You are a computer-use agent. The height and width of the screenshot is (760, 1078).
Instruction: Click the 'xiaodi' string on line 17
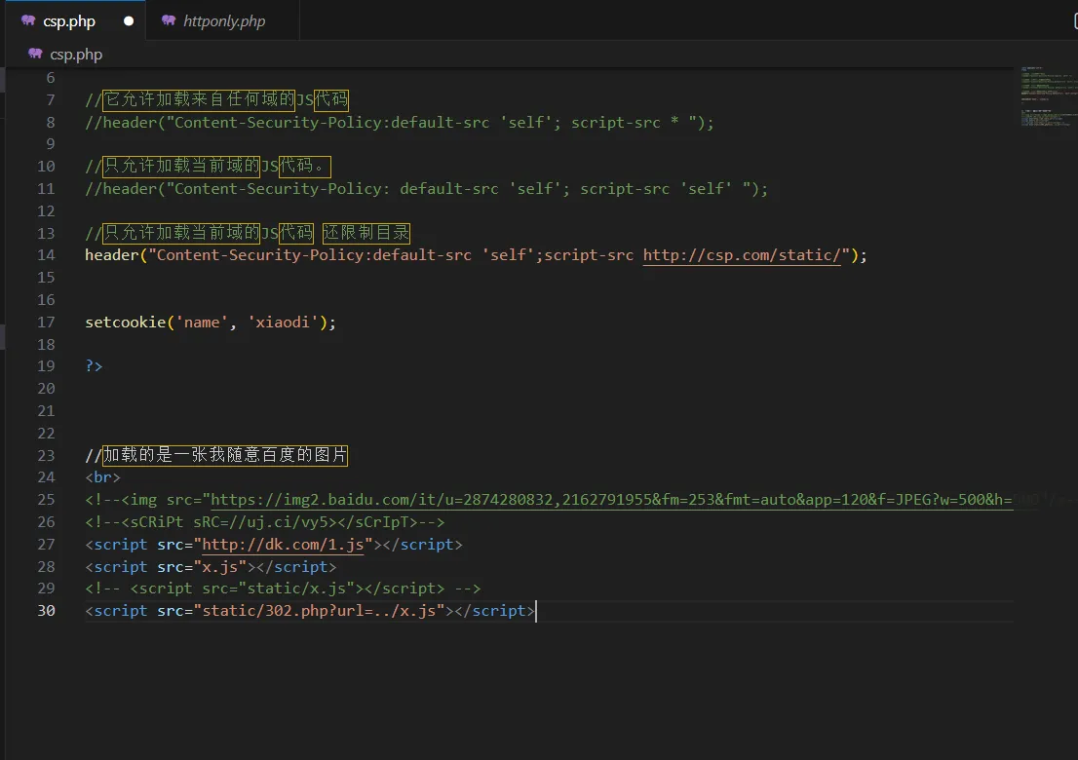pos(283,323)
